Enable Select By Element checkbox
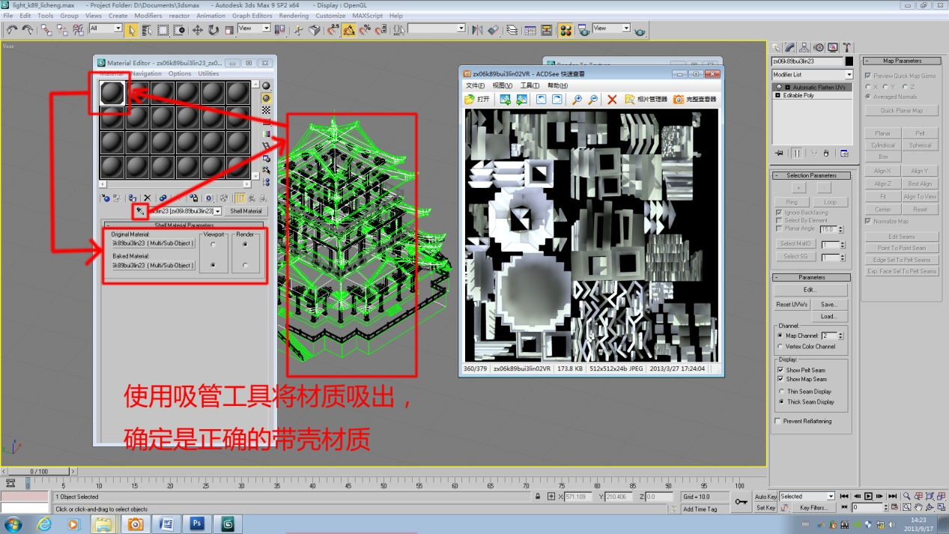The image size is (949, 534). (x=779, y=221)
